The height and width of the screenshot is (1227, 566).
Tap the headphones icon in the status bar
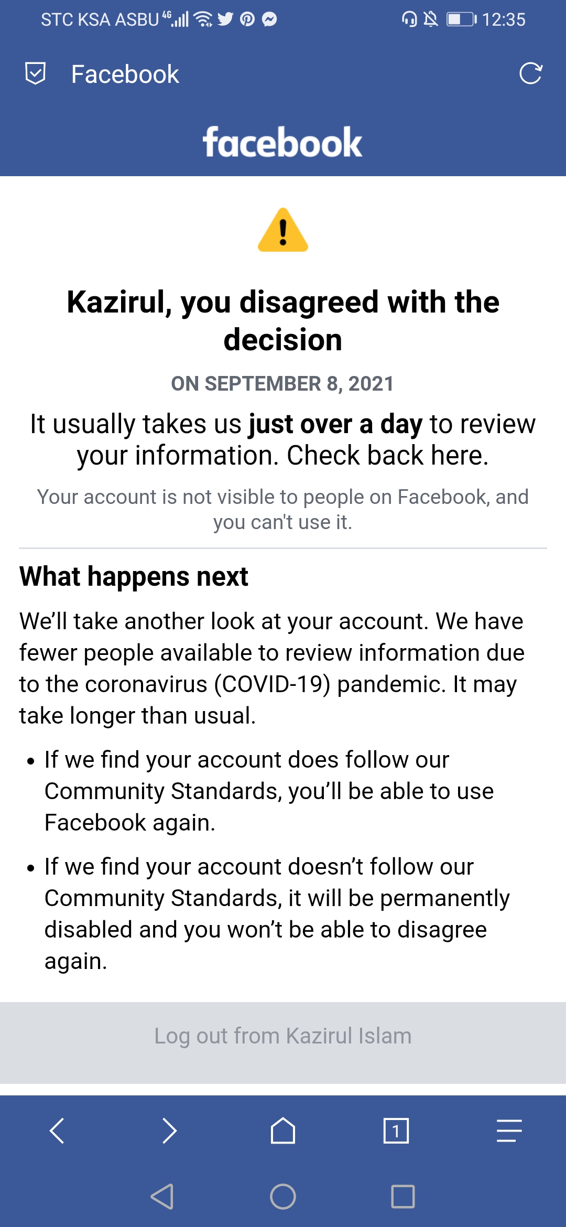[x=410, y=19]
